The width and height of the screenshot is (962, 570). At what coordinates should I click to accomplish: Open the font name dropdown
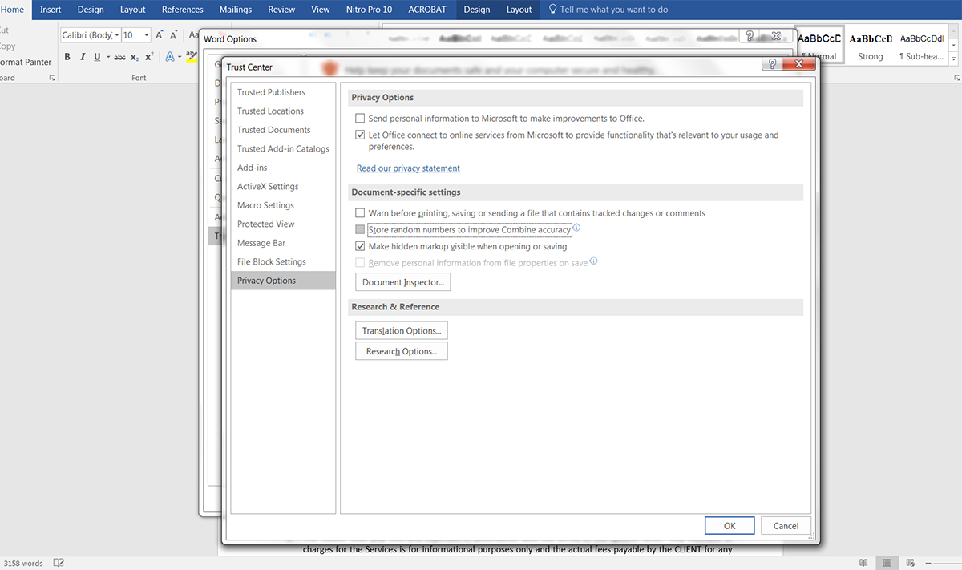[x=117, y=35]
